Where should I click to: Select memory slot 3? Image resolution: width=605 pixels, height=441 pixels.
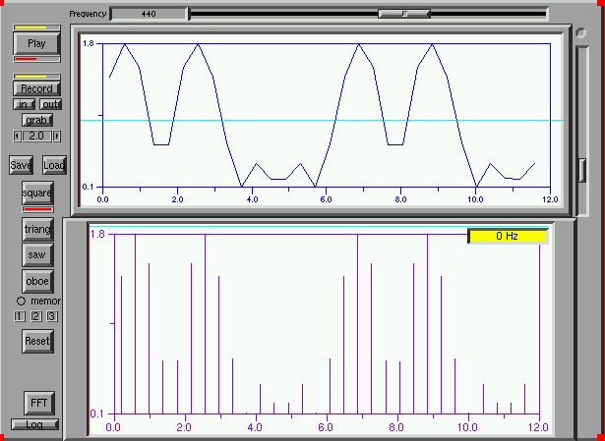[52, 316]
